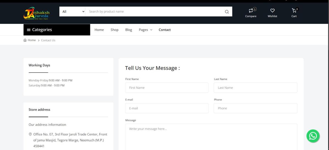Go to the Shop menu item
This screenshot has width=329, height=150.
[x=114, y=30]
